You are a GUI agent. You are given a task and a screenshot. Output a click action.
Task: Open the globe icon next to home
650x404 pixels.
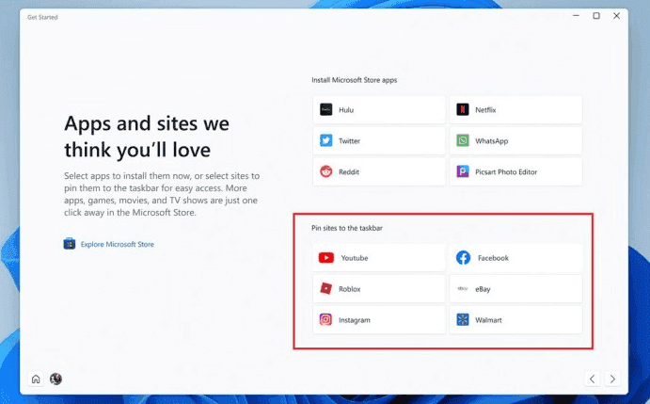click(x=55, y=379)
